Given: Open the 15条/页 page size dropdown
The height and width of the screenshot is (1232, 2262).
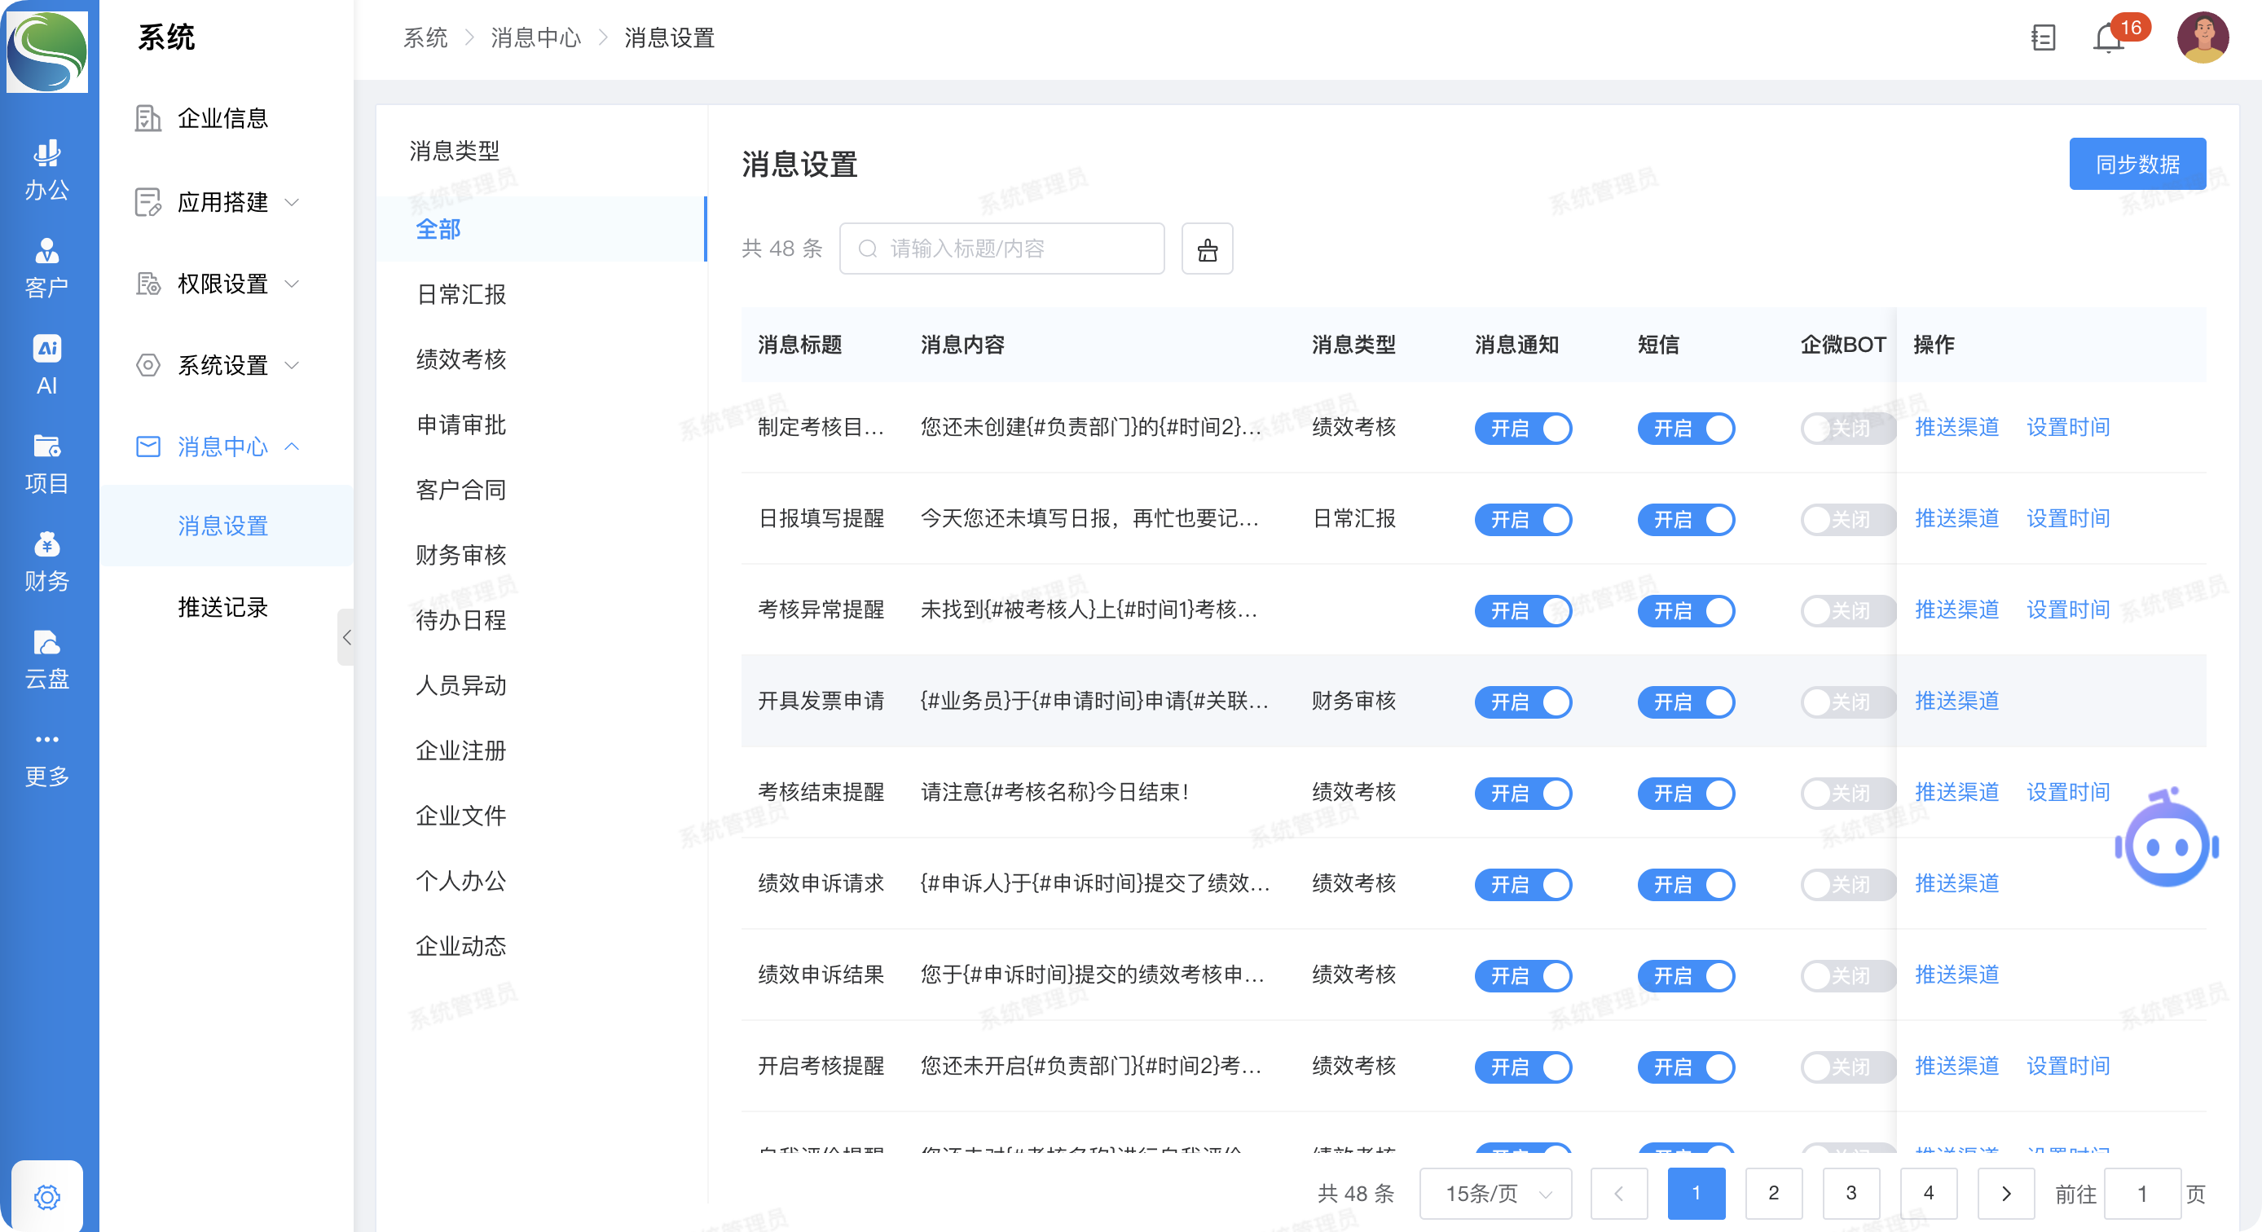Looking at the screenshot, I should [x=1494, y=1194].
